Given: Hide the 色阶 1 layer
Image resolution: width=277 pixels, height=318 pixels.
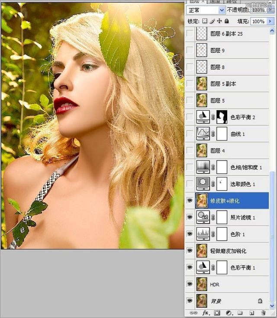Looking at the screenshot, I should [x=190, y=234].
